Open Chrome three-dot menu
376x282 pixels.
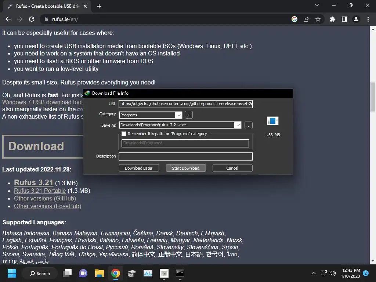[x=368, y=19]
